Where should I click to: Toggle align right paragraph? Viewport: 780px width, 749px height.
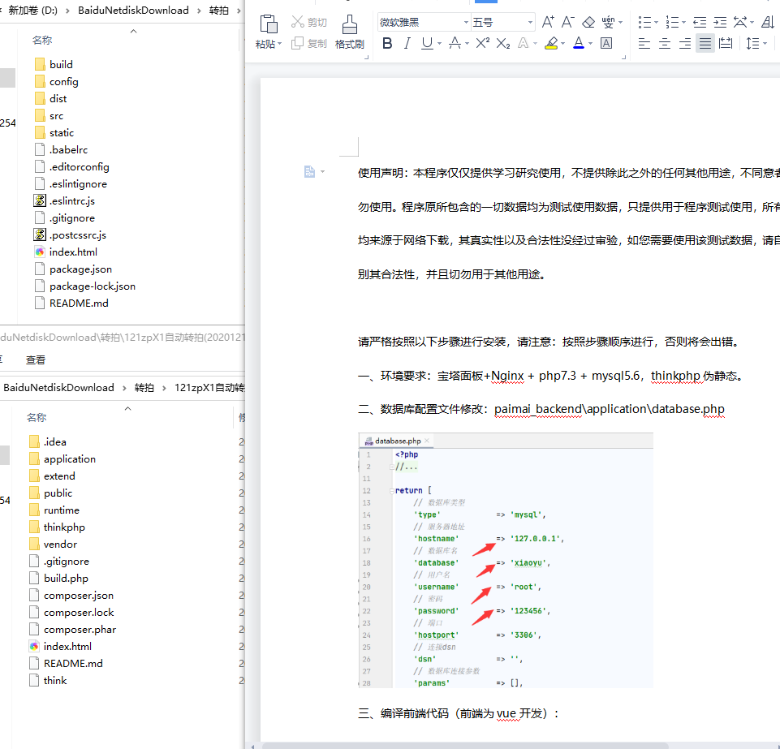click(x=685, y=43)
